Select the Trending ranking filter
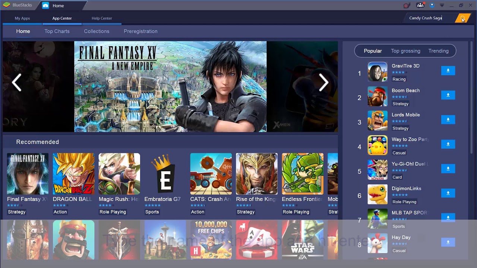This screenshot has width=477, height=268. (438, 51)
